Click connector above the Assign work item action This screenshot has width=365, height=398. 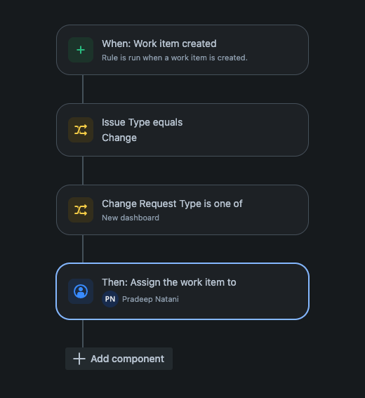point(83,249)
